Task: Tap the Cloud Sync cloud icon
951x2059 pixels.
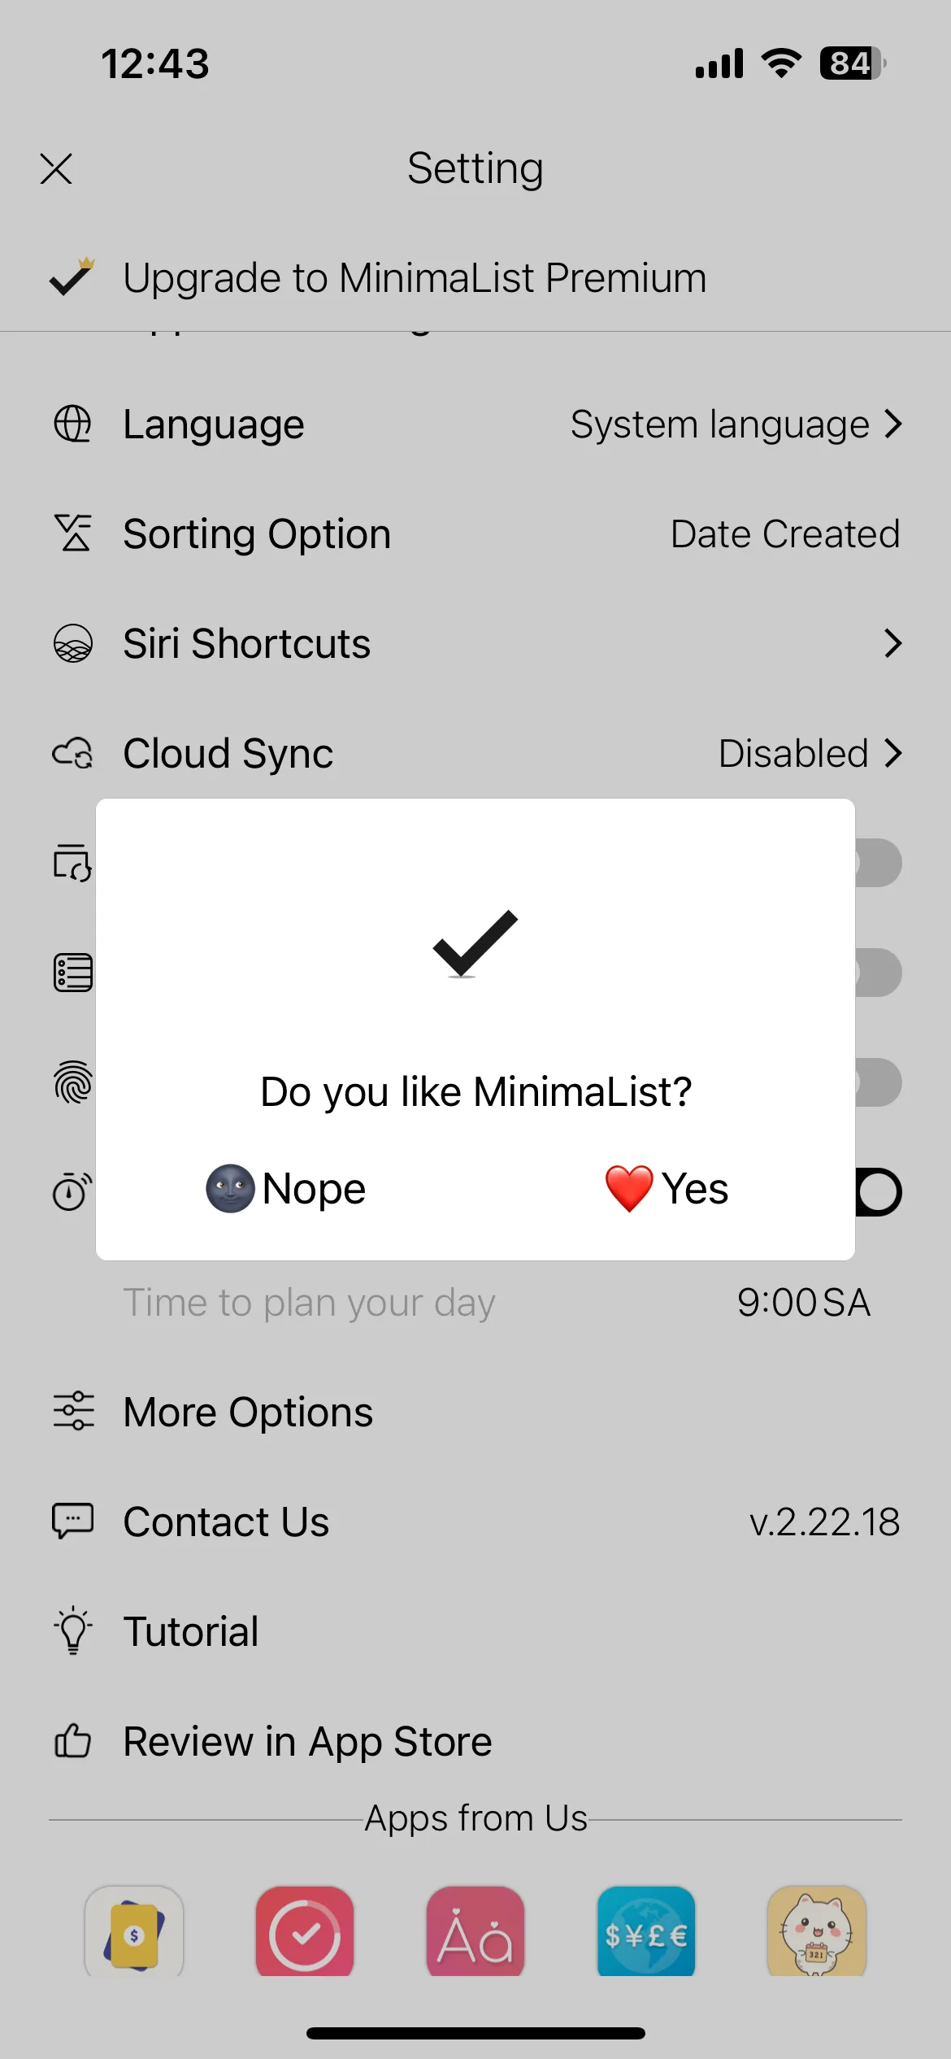Action: [72, 753]
